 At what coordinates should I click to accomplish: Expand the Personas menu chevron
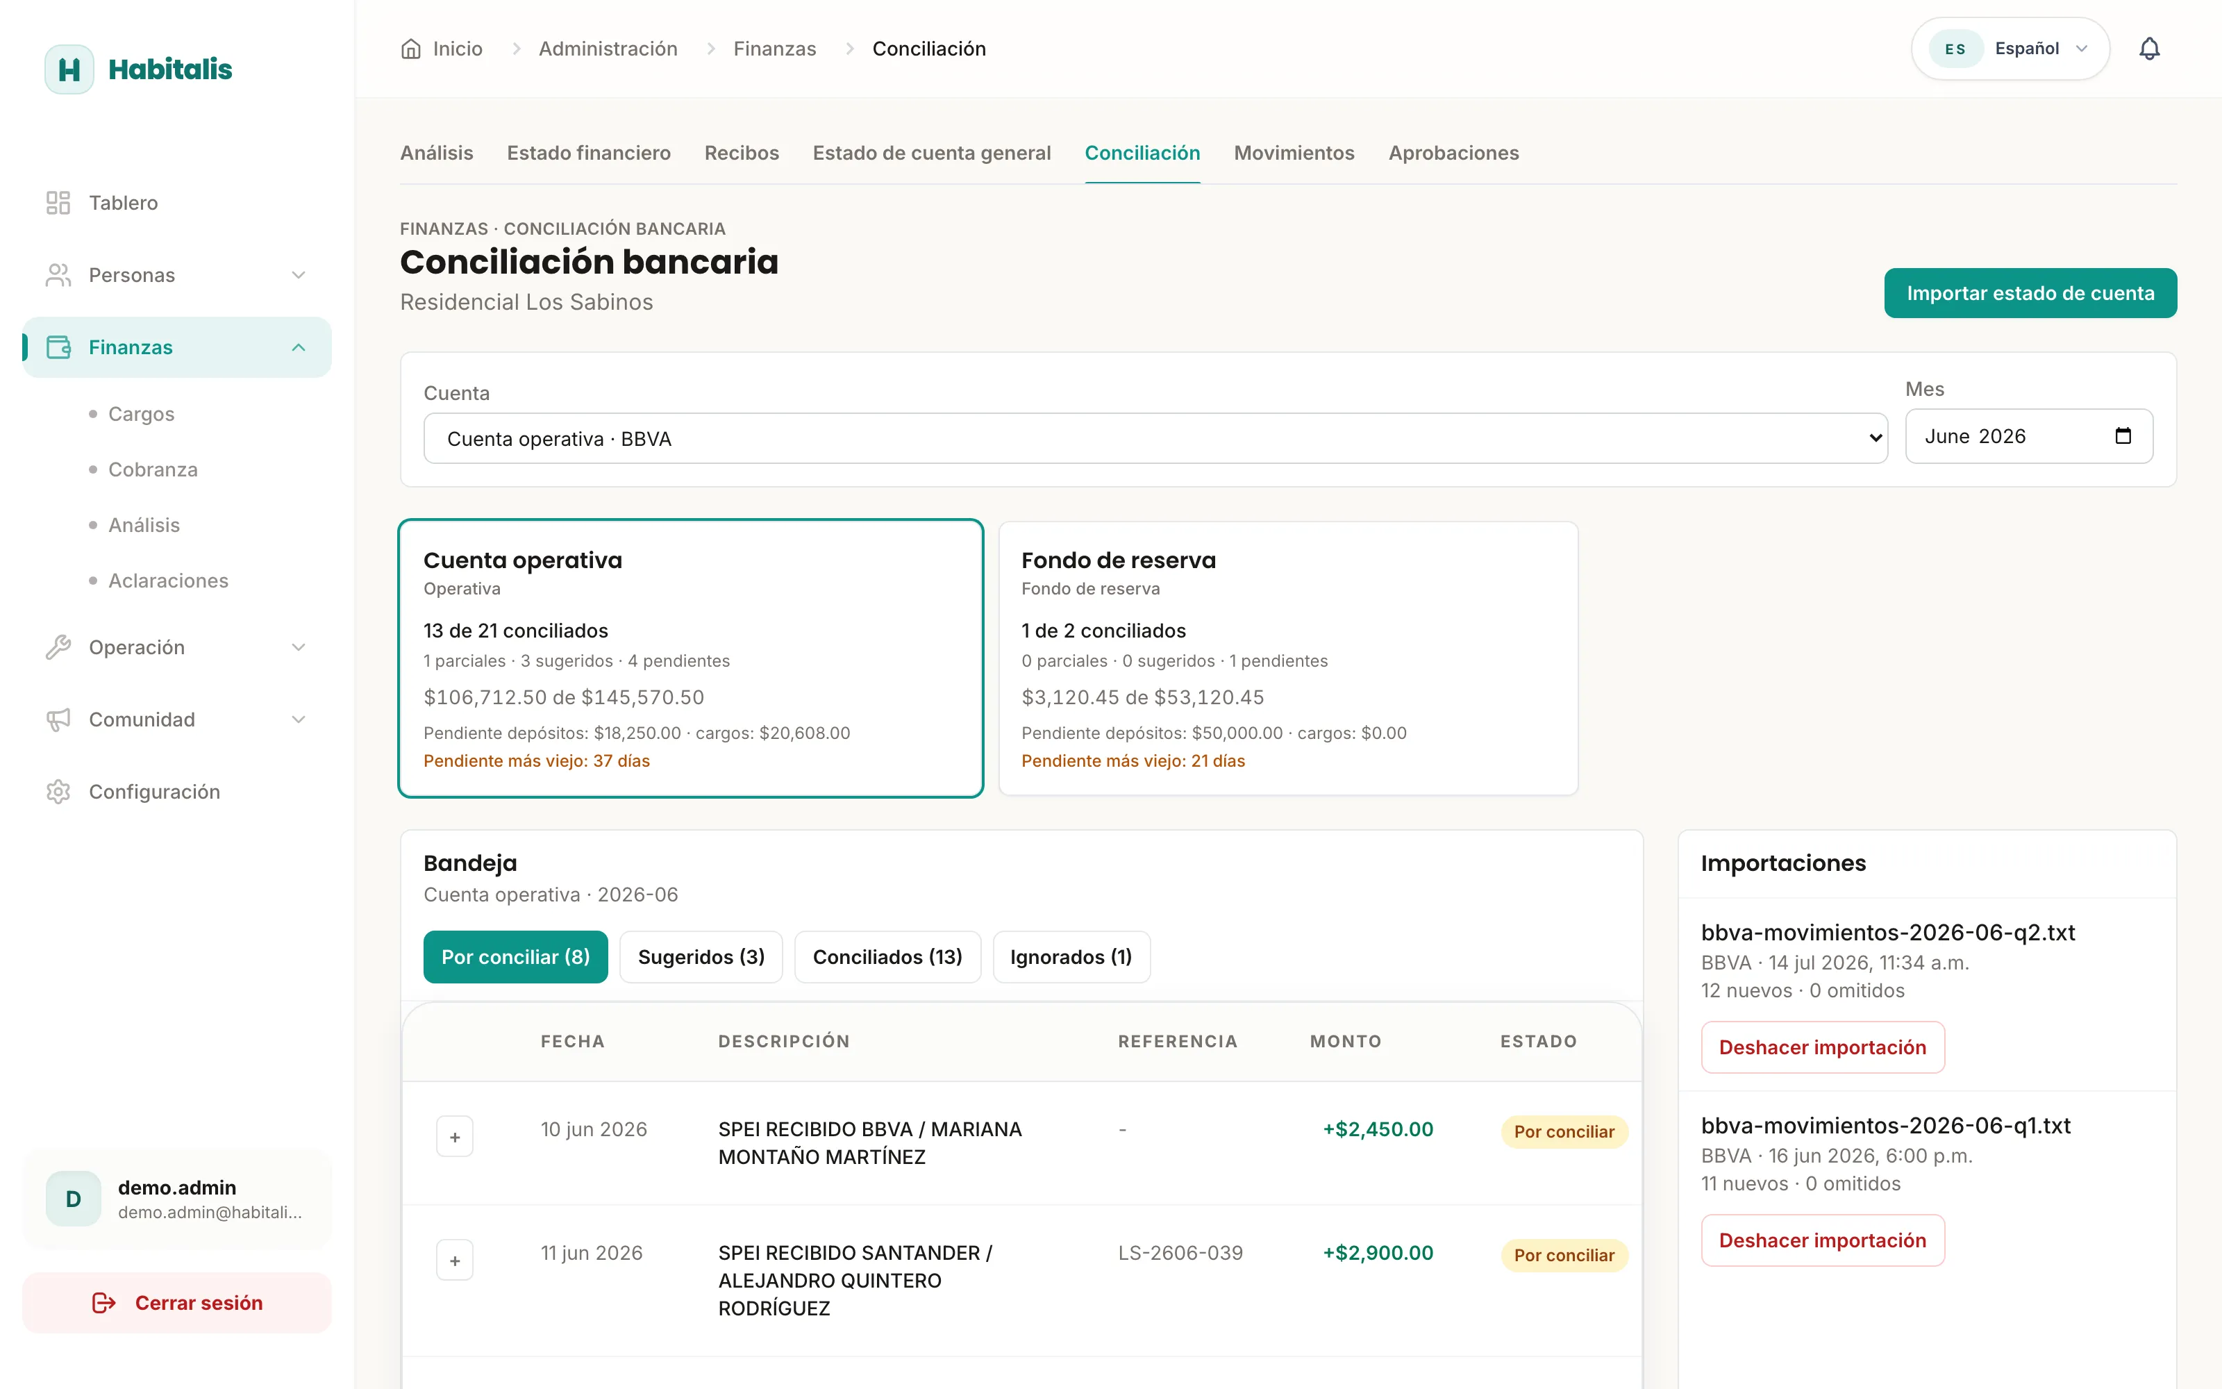point(299,275)
